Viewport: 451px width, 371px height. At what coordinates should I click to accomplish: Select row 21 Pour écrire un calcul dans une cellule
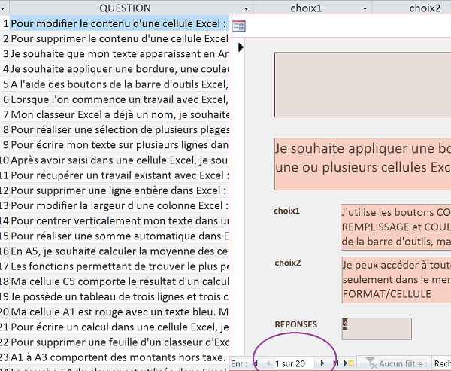click(119, 327)
